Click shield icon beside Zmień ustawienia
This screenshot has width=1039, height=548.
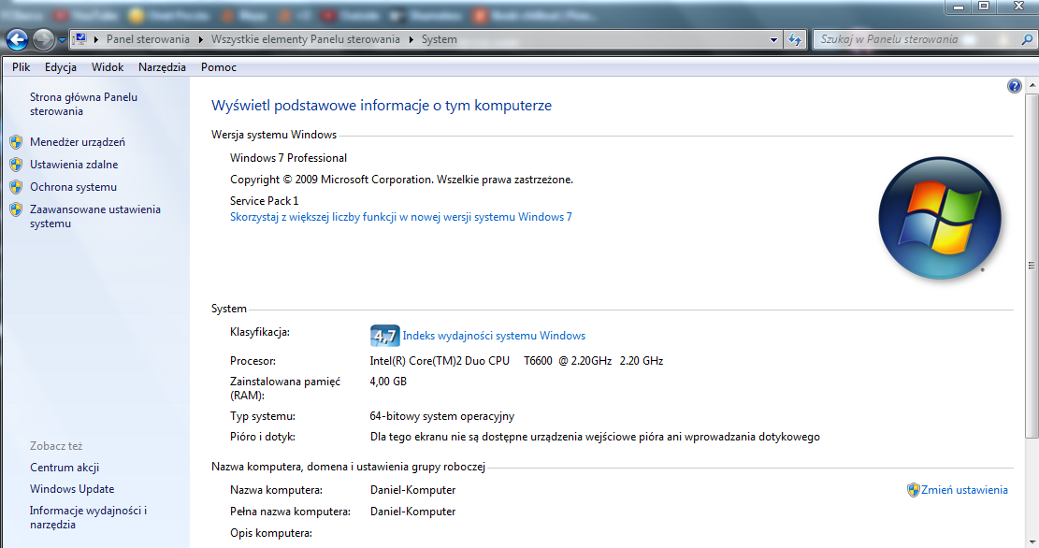pyautogui.click(x=913, y=490)
